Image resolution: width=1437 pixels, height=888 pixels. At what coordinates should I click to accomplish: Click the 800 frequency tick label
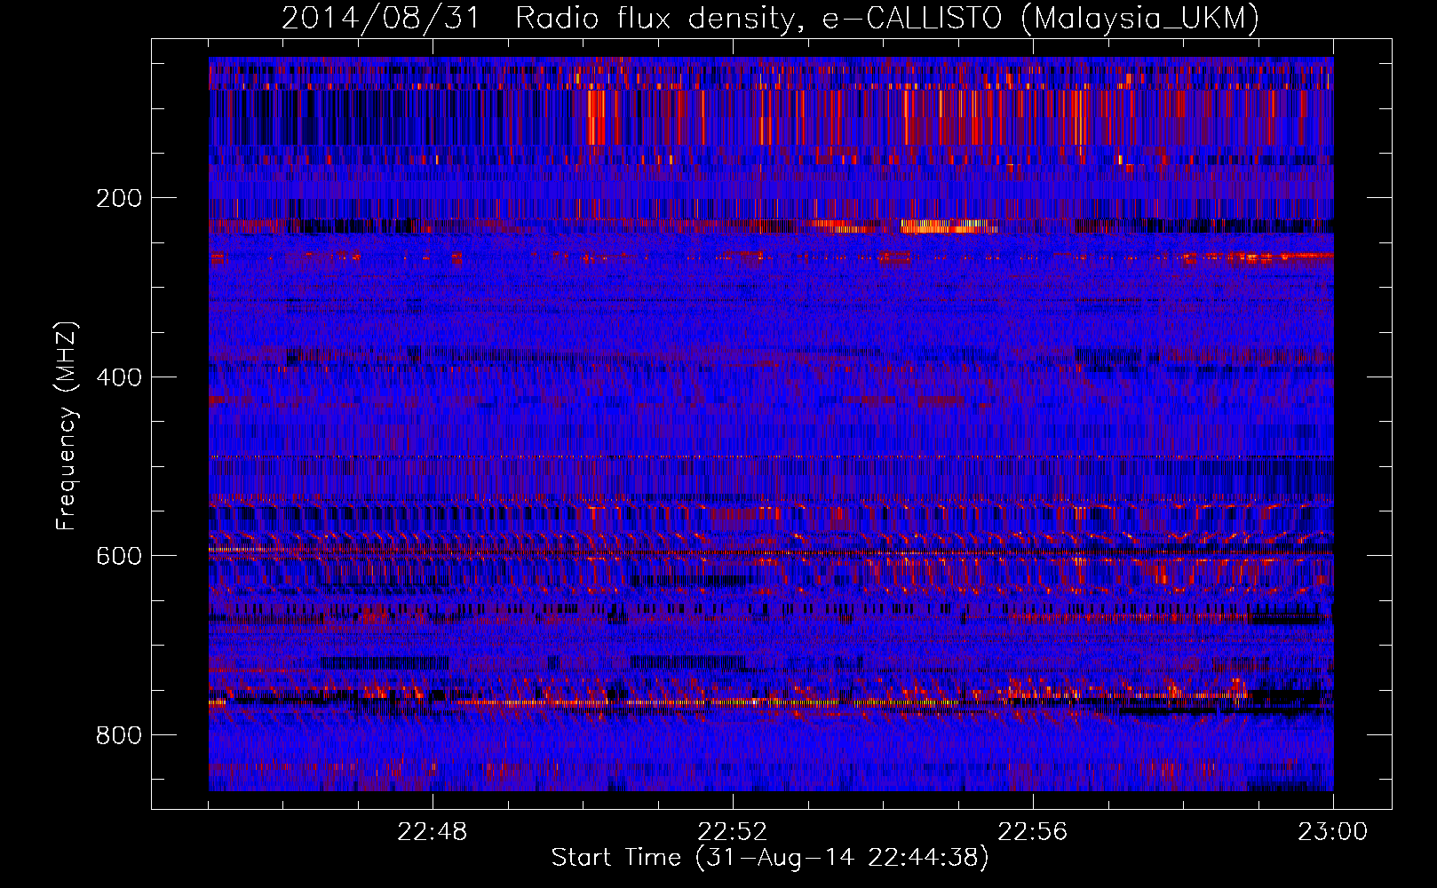(x=118, y=735)
